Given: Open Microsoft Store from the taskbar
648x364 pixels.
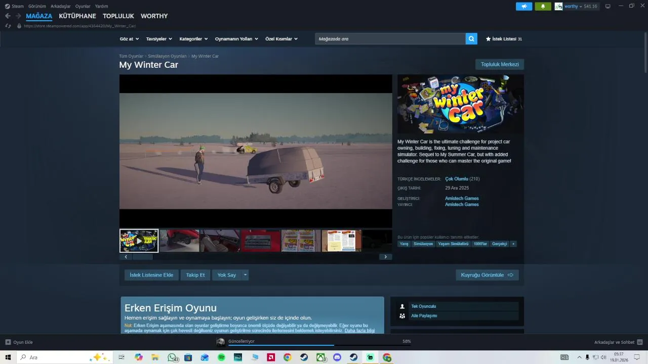Looking at the screenshot, I should (x=188, y=357).
